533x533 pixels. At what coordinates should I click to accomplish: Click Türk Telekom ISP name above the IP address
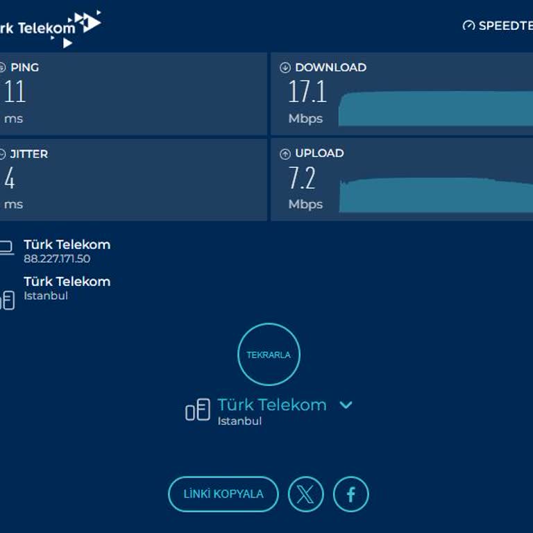pos(67,245)
